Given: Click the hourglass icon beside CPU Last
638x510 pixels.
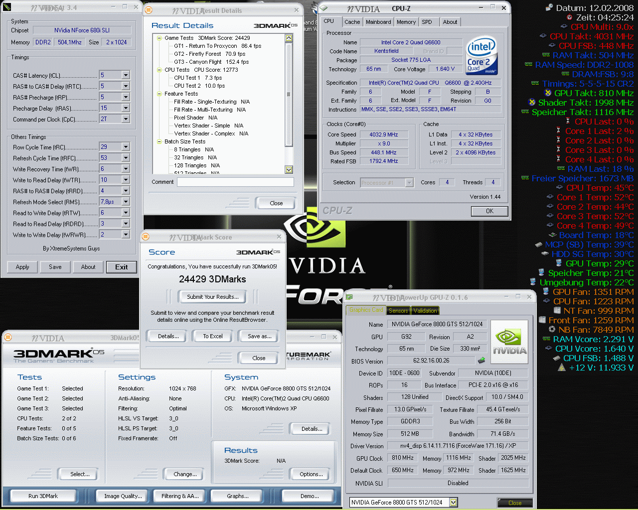Looking at the screenshot, I should (568, 121).
